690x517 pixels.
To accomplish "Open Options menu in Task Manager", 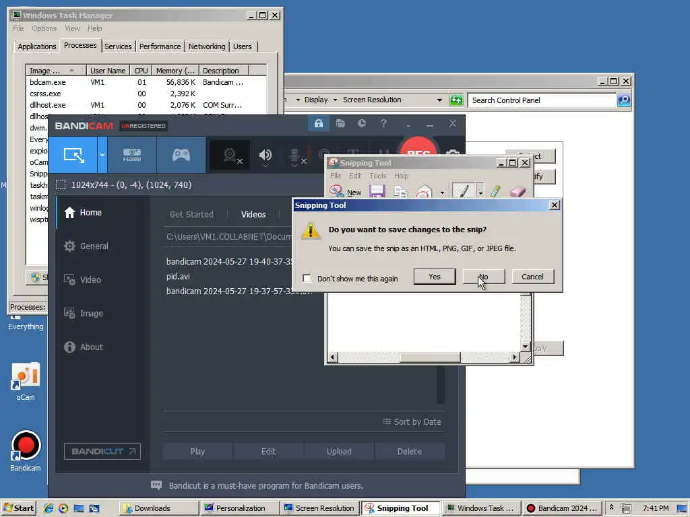I will coord(44,28).
